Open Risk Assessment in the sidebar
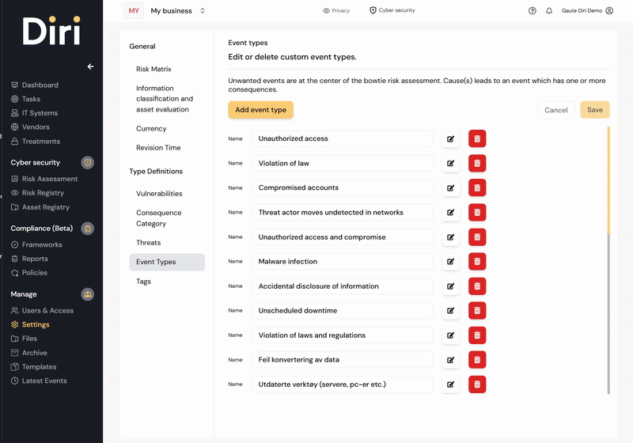 pos(44,179)
